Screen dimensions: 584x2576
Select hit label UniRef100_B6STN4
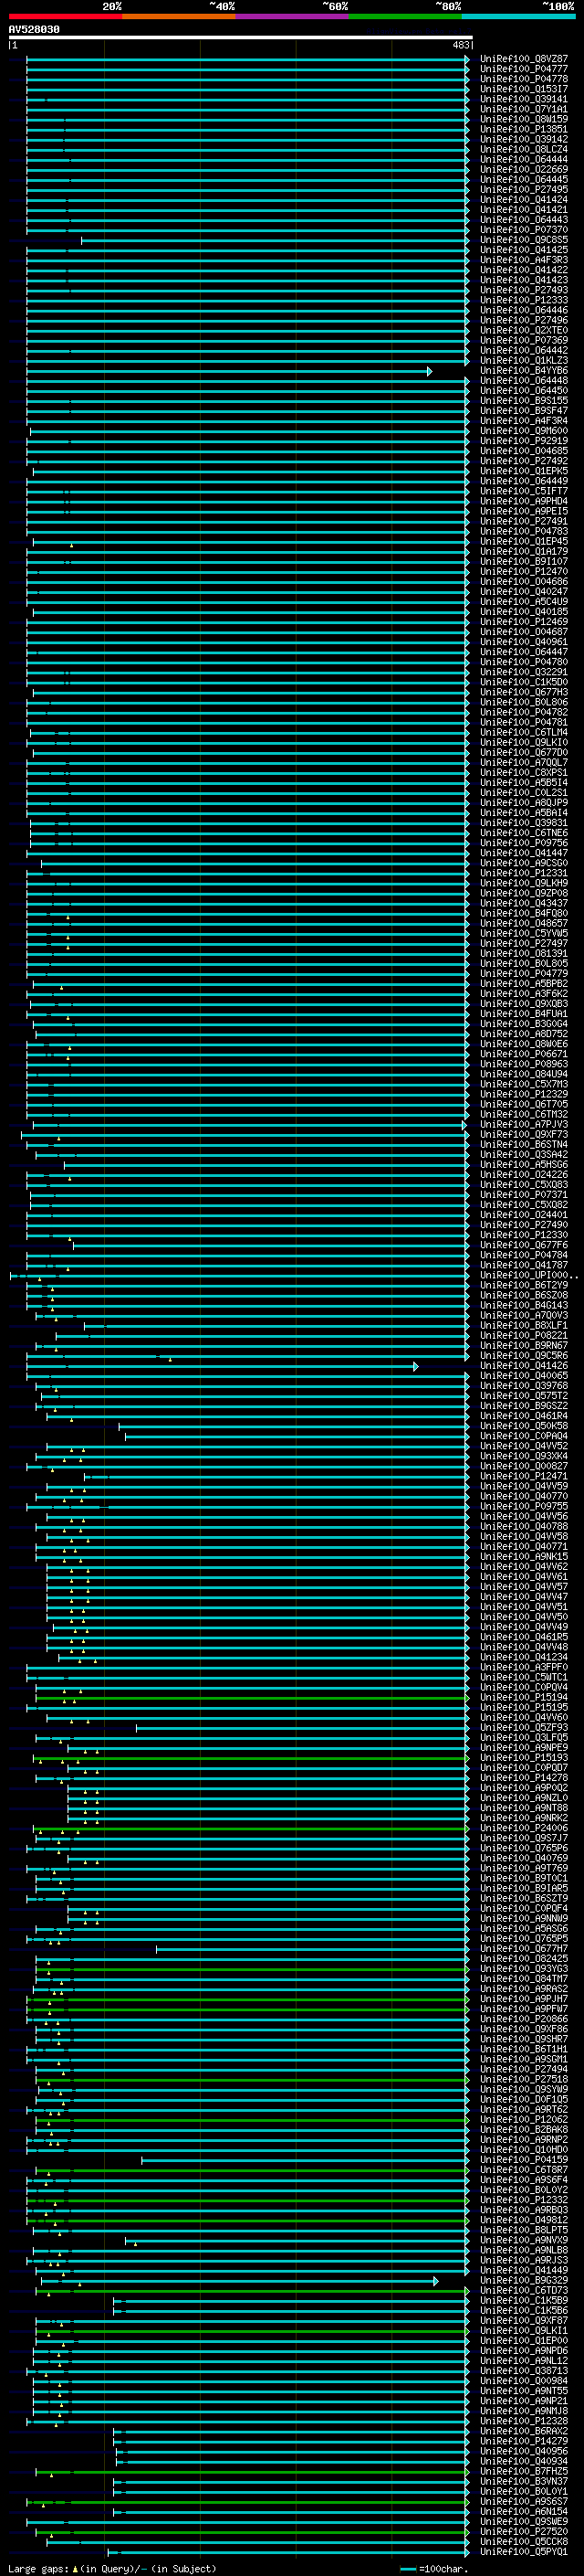click(523, 1144)
